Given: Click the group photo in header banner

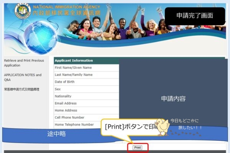Looking at the screenshot, I should coord(115,27).
